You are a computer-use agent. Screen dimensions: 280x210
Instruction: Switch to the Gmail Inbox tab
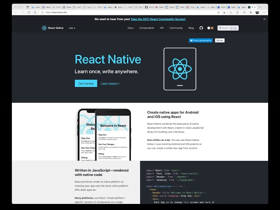160,7
